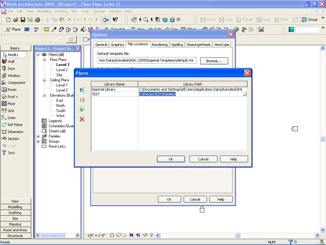
Task: Switch to the Rendering tab in Options
Action: click(159, 45)
